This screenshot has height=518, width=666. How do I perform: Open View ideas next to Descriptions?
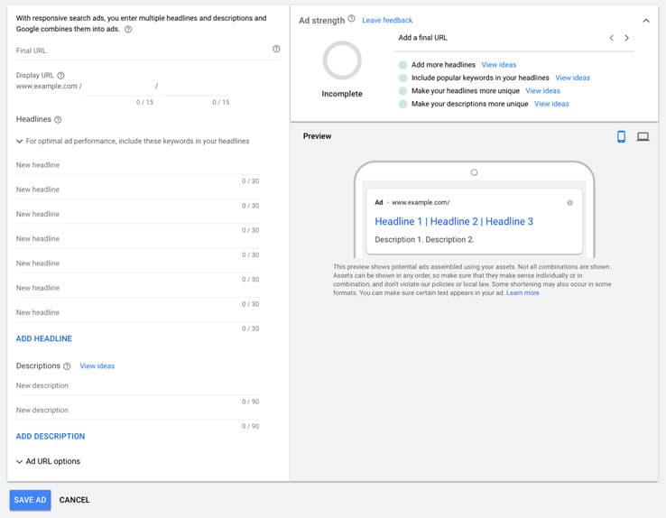[97, 366]
